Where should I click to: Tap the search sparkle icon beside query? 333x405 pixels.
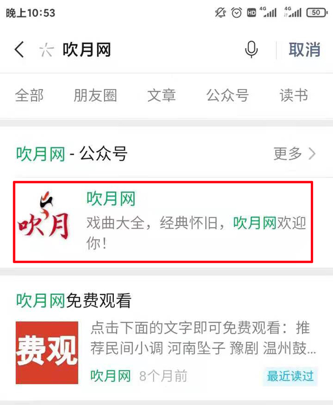[x=47, y=50]
